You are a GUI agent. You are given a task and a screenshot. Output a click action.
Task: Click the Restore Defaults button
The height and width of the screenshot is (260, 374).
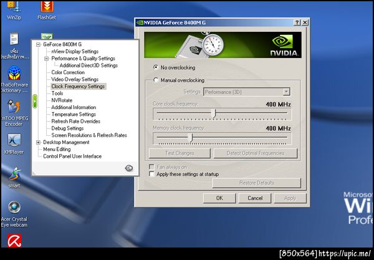[x=257, y=183]
